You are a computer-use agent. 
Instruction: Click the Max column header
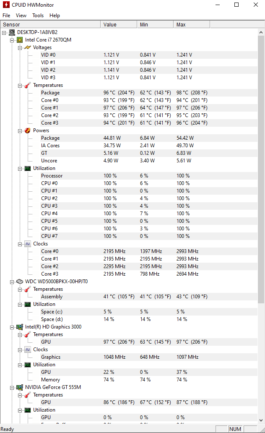click(x=181, y=25)
